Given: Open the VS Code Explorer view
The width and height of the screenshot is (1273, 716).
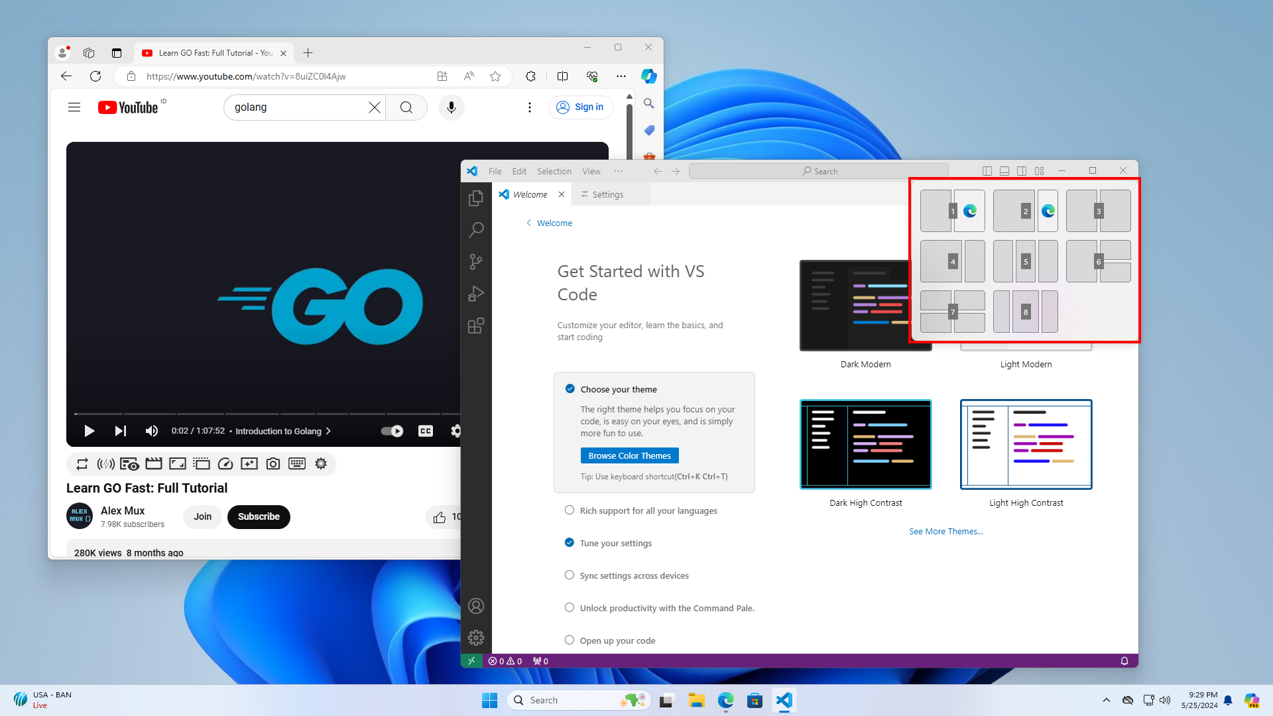Looking at the screenshot, I should (475, 198).
